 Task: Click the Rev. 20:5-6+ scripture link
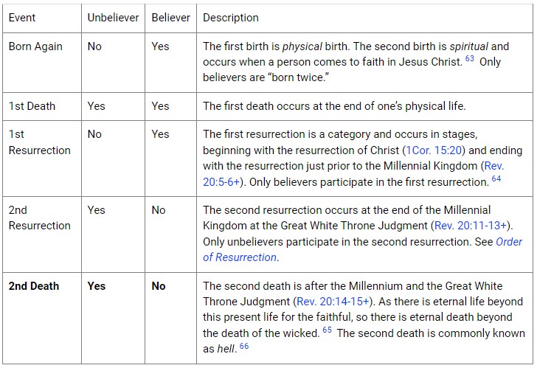pos(353,174)
